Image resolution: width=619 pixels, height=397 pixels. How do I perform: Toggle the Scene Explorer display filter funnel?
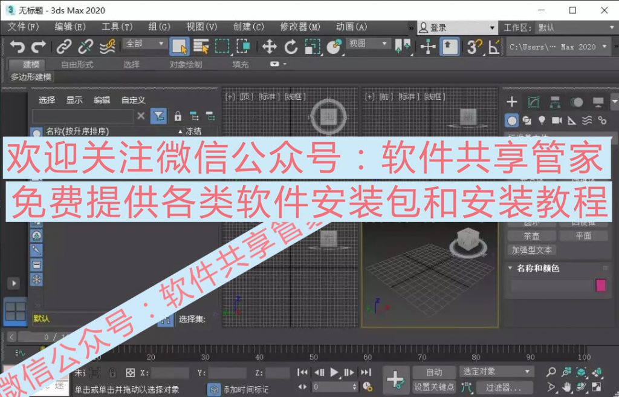point(159,116)
